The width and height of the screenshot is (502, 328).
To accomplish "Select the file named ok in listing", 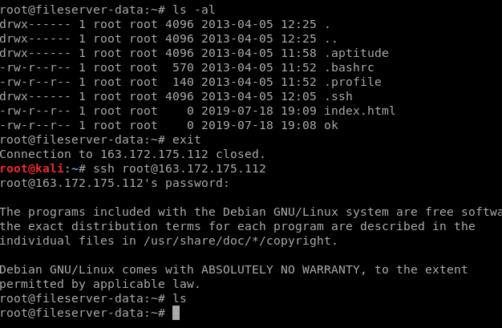I will (x=331, y=125).
